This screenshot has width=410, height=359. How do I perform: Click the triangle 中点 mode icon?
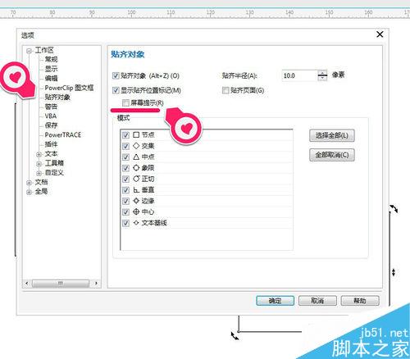pyautogui.click(x=136, y=157)
